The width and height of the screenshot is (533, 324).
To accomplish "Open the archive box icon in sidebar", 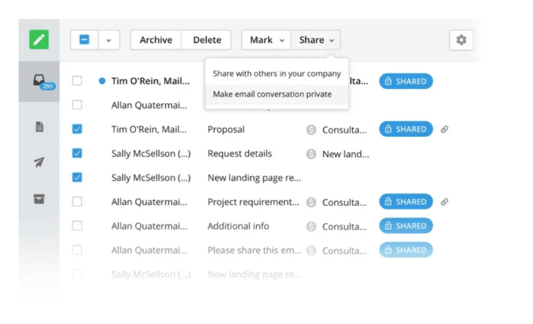I will point(40,199).
